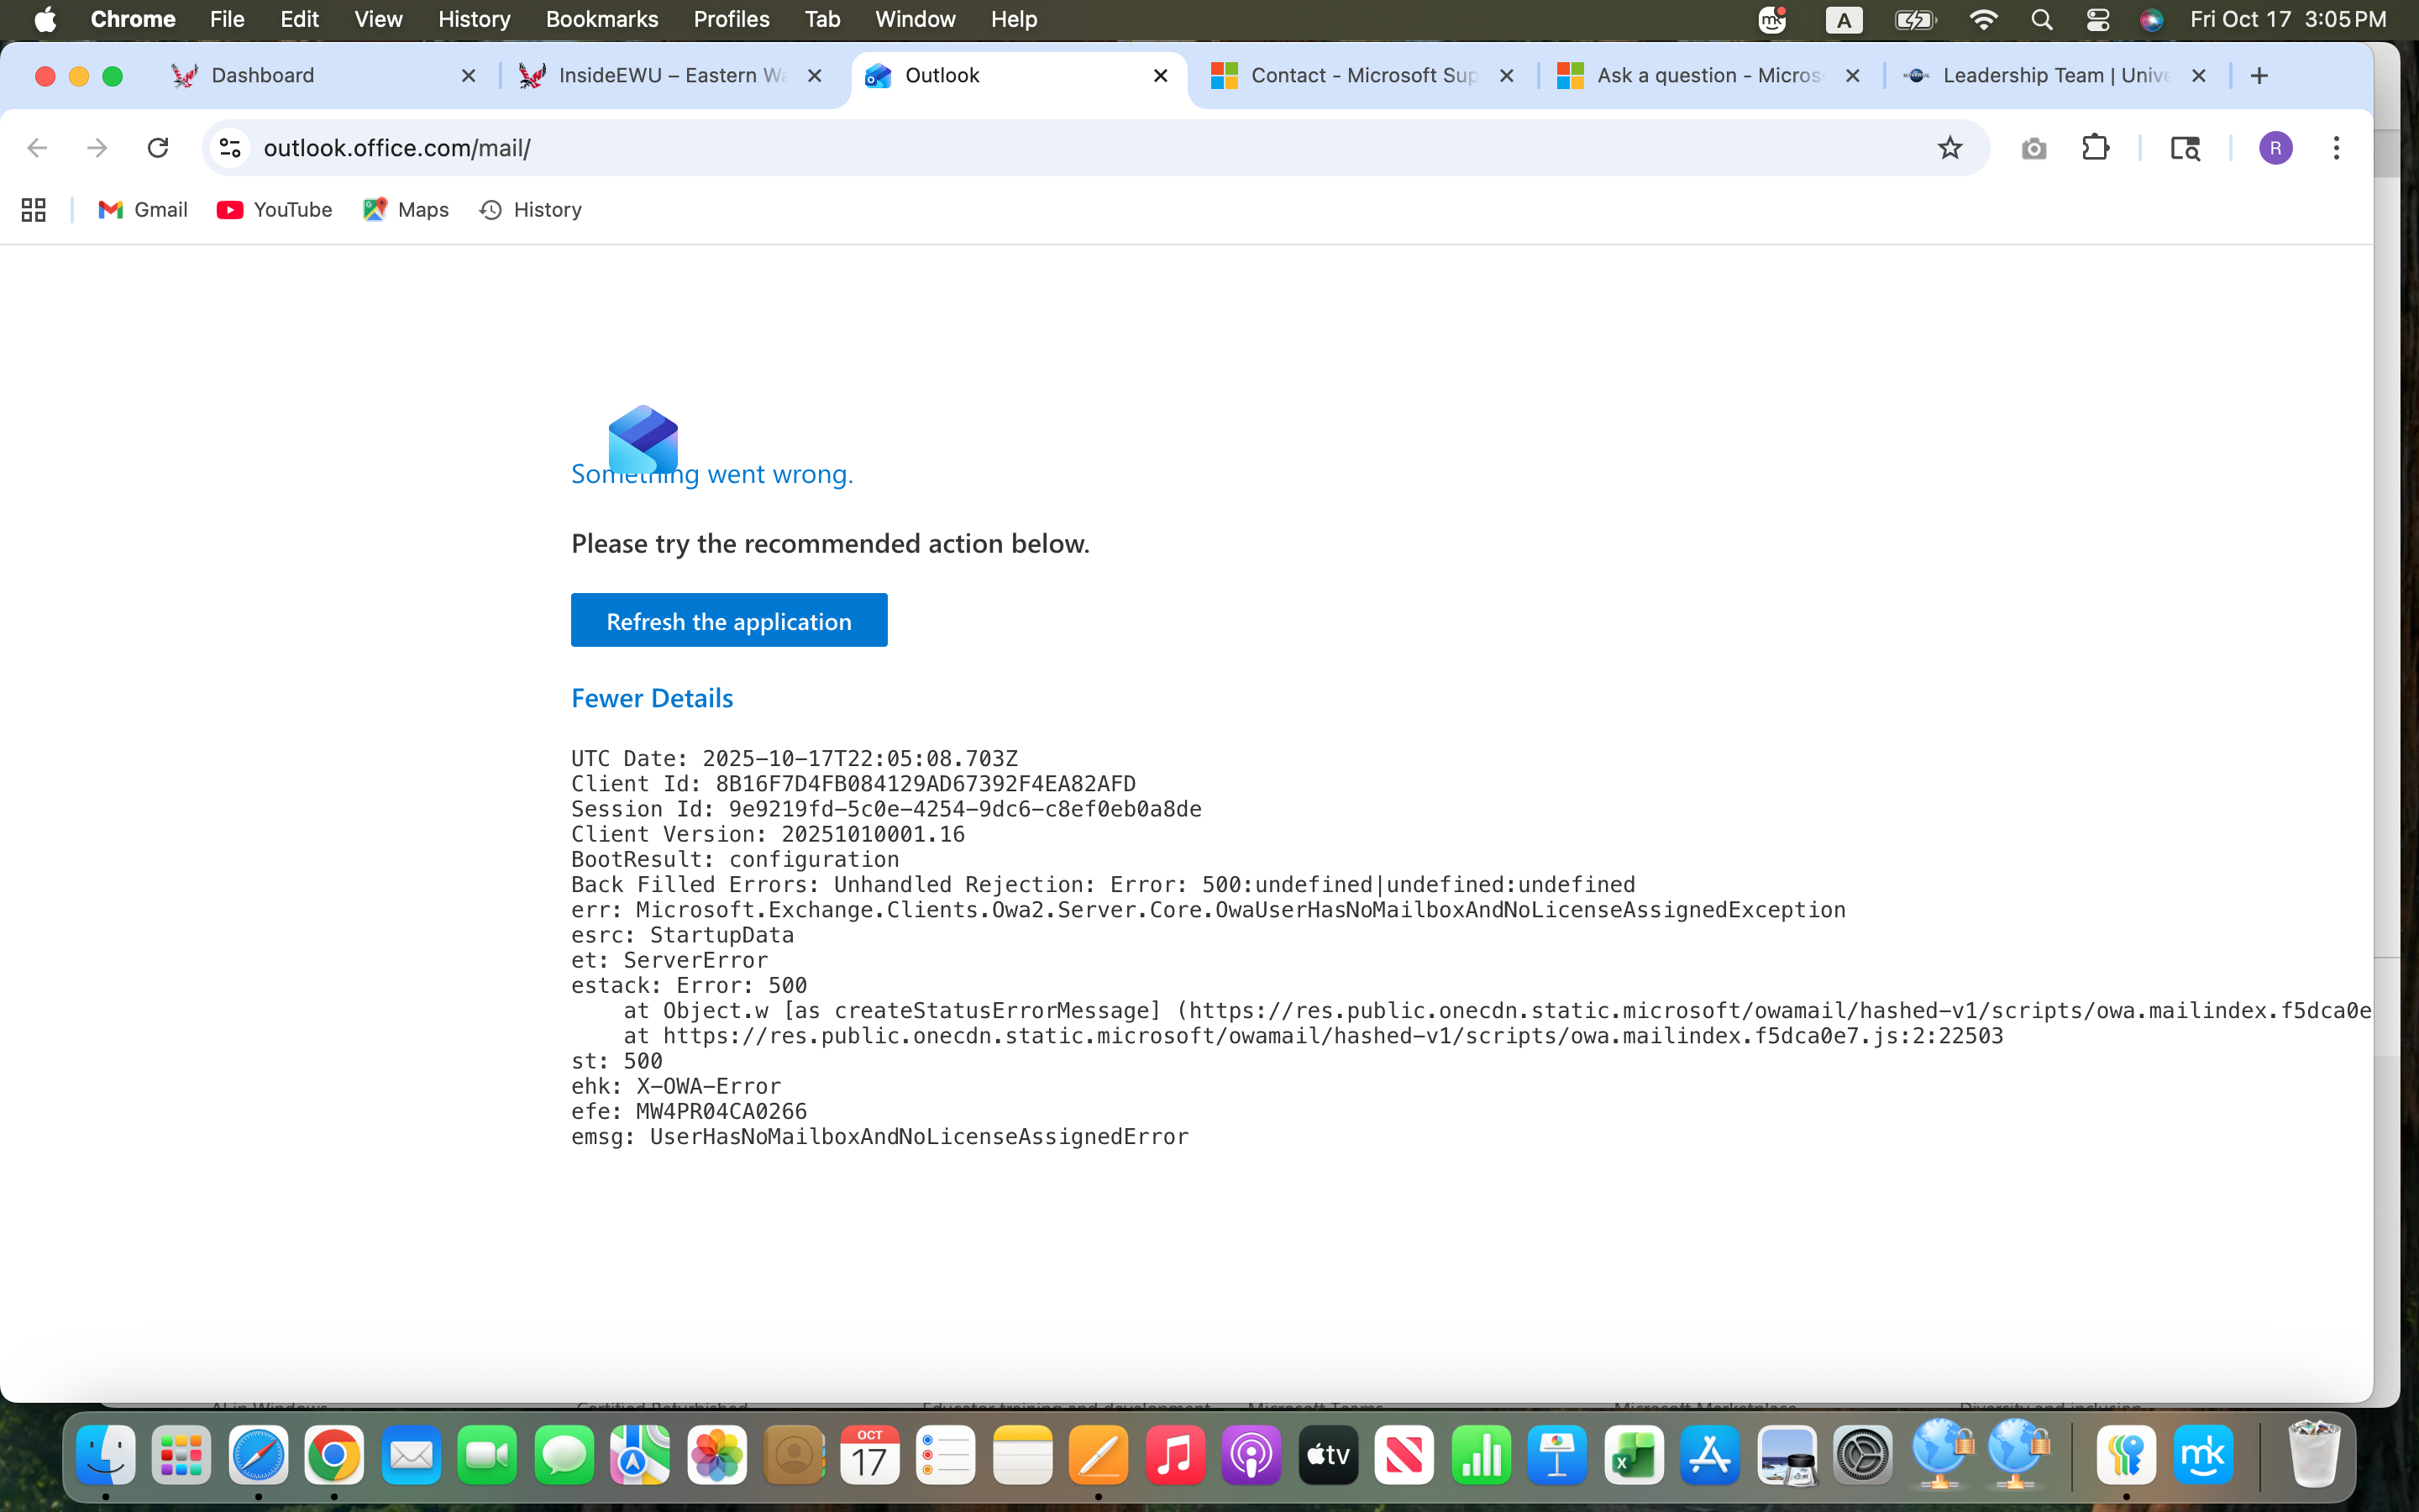Open the Profiles menu in menu bar
The height and width of the screenshot is (1512, 2419).
(x=732, y=19)
